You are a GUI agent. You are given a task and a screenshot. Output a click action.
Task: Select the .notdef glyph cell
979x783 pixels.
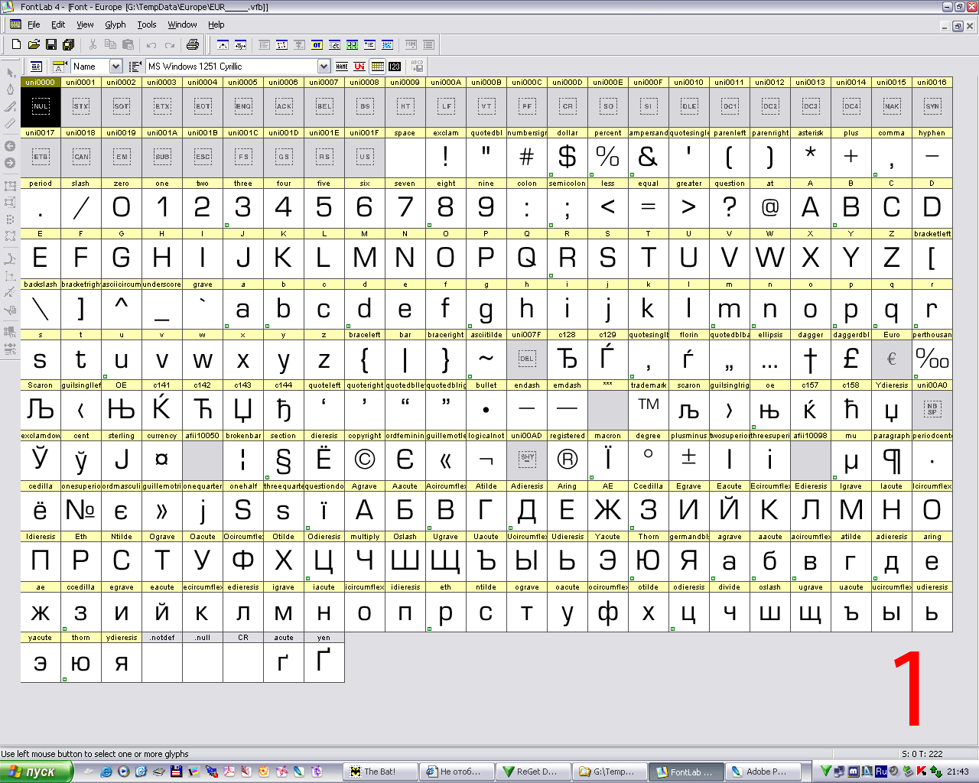(162, 657)
